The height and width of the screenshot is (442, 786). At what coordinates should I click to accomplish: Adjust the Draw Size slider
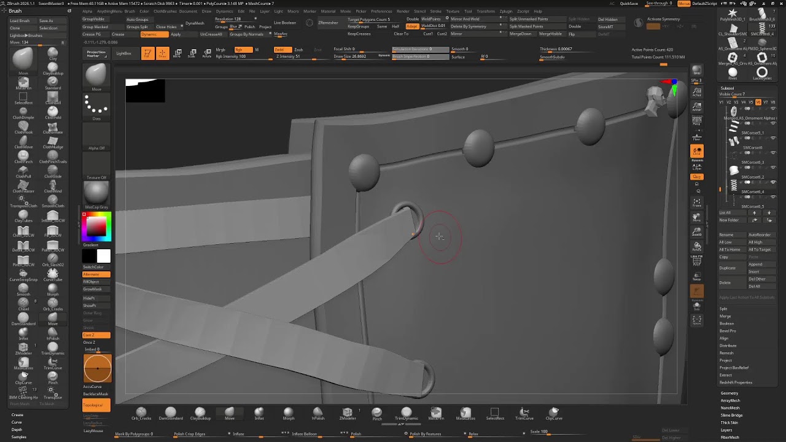(x=361, y=56)
